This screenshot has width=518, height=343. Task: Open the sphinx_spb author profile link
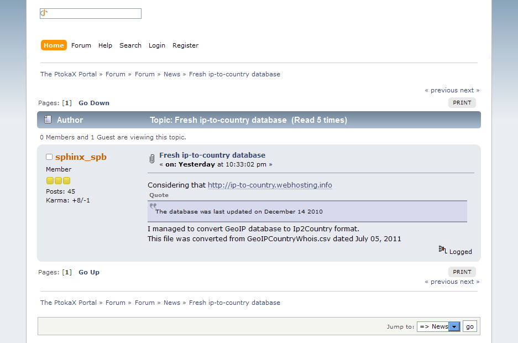pos(81,157)
